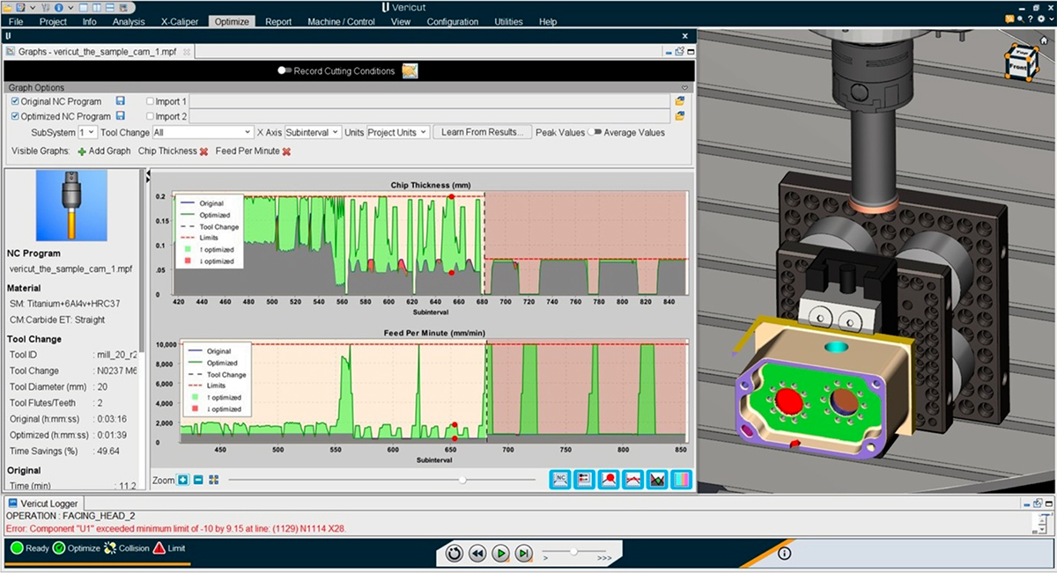Play the simulation to end
The height and width of the screenshot is (573, 1057).
500,554
